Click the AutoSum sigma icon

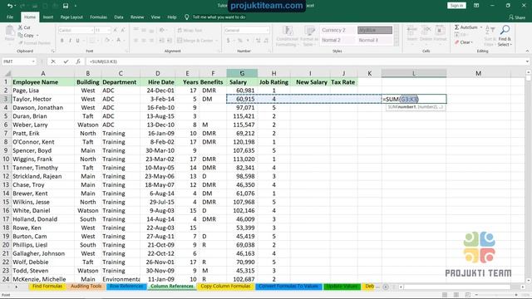456,27
